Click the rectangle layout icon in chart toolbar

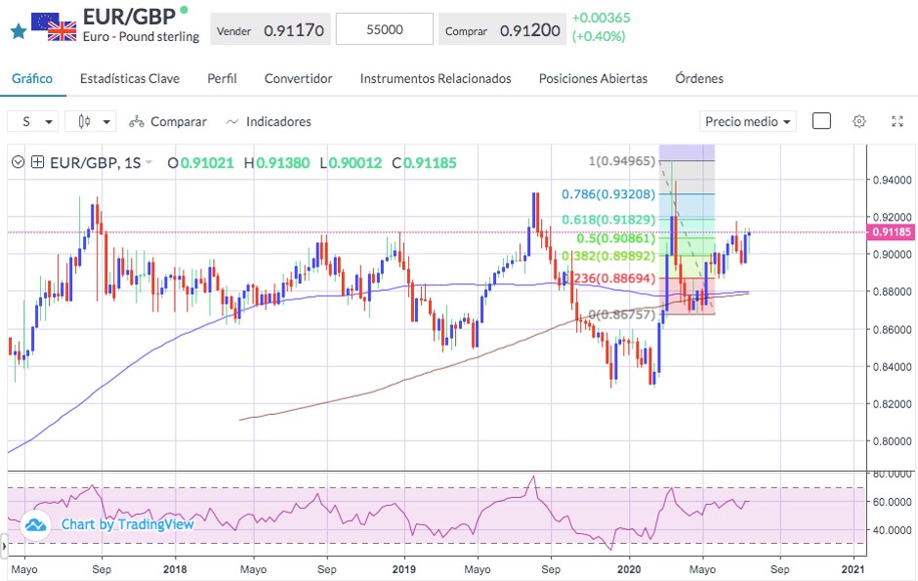(821, 121)
